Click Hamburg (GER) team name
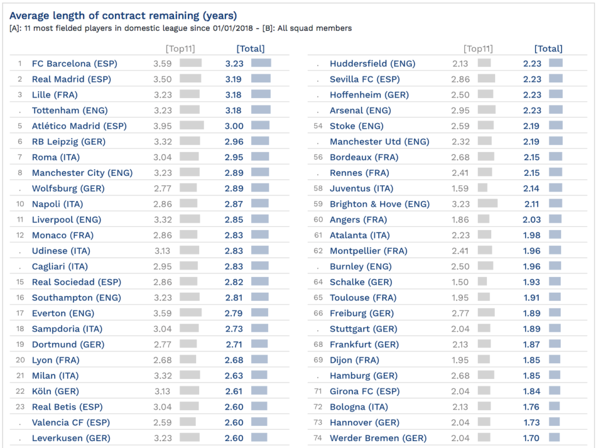 (x=363, y=376)
